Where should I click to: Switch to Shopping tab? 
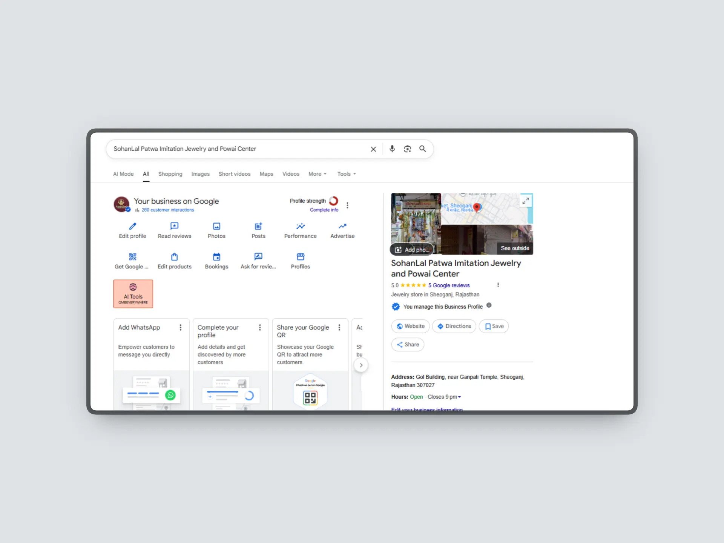170,174
